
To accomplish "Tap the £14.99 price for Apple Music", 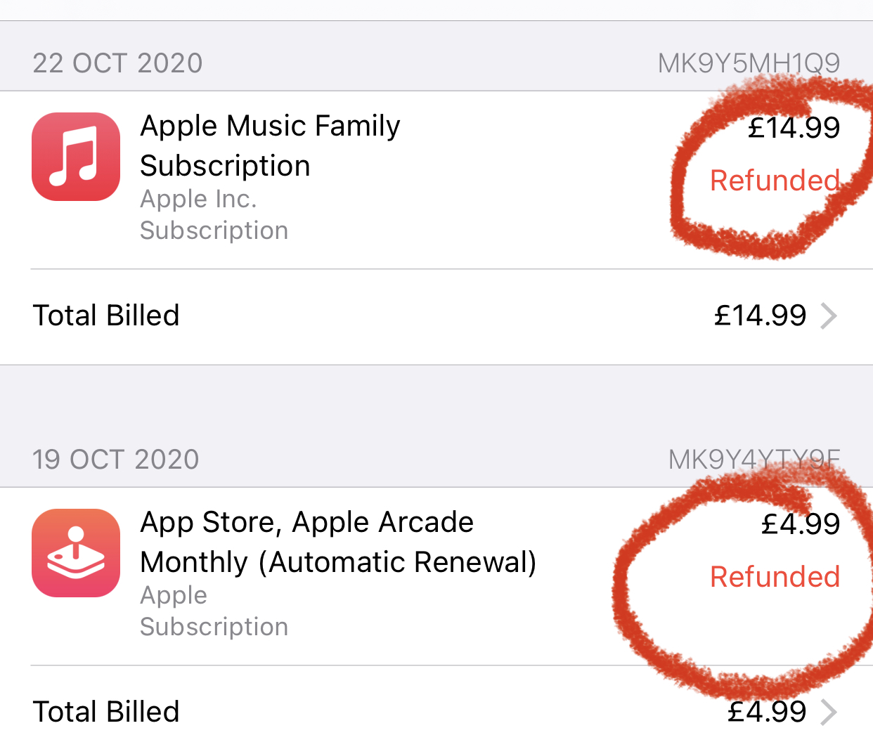I will point(794,128).
